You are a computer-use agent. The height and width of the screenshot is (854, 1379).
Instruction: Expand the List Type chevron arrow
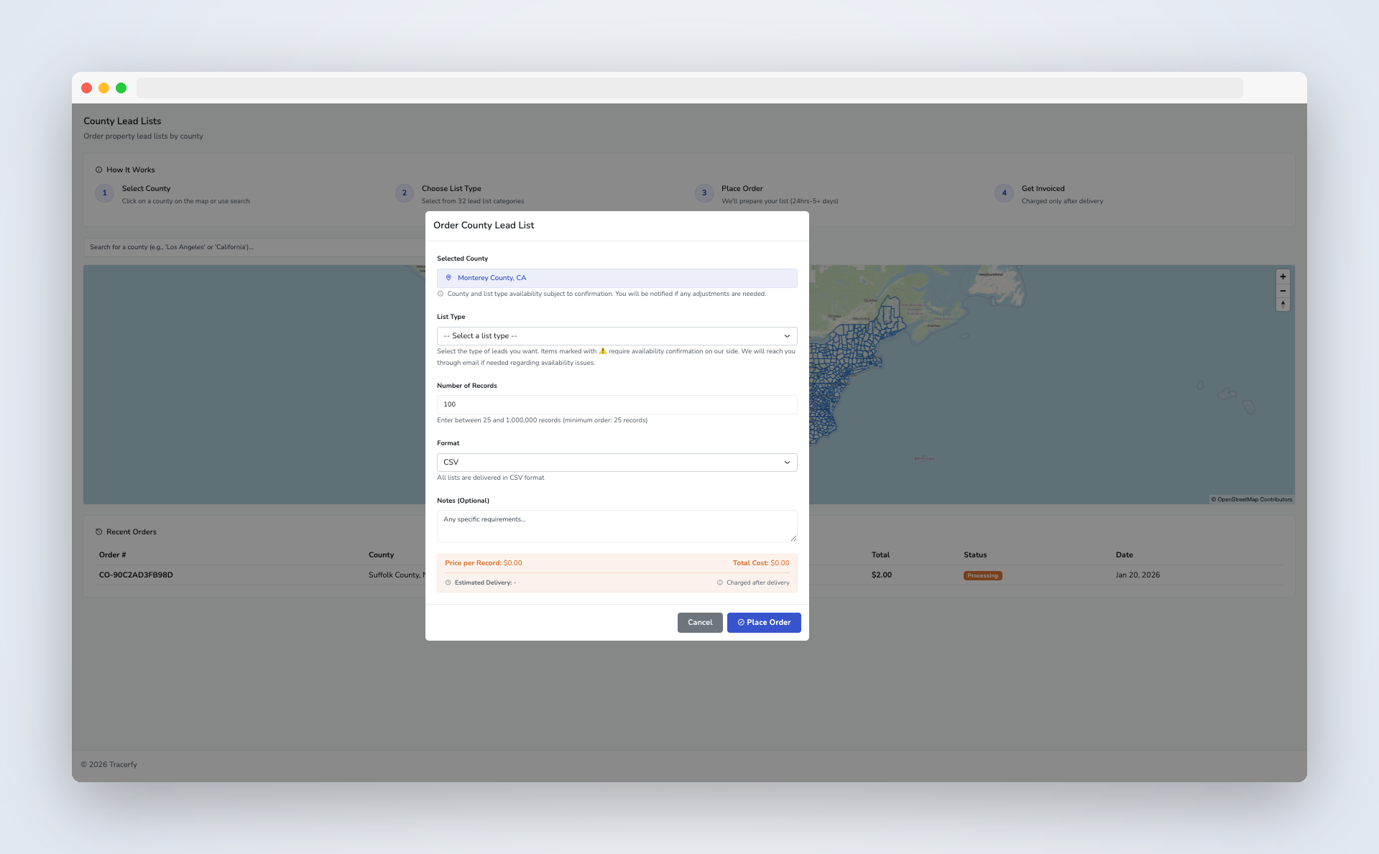pos(787,335)
